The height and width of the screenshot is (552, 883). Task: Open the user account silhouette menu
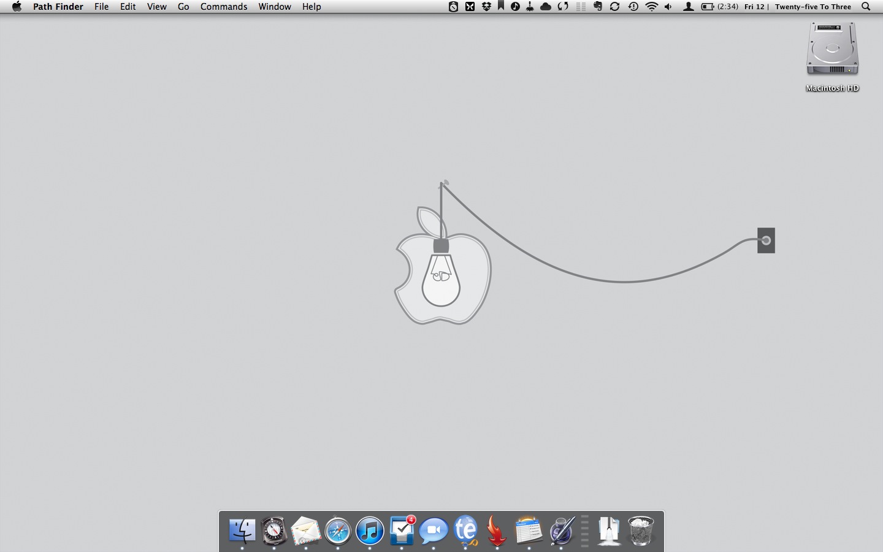click(689, 7)
